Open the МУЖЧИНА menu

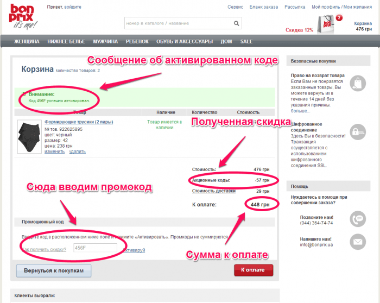click(105, 41)
